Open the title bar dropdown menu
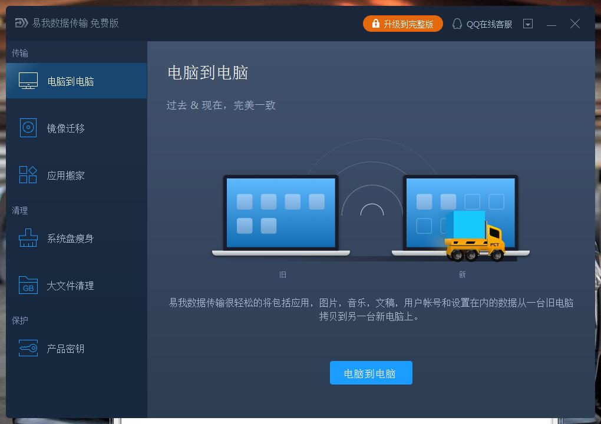601x424 pixels. (x=528, y=24)
